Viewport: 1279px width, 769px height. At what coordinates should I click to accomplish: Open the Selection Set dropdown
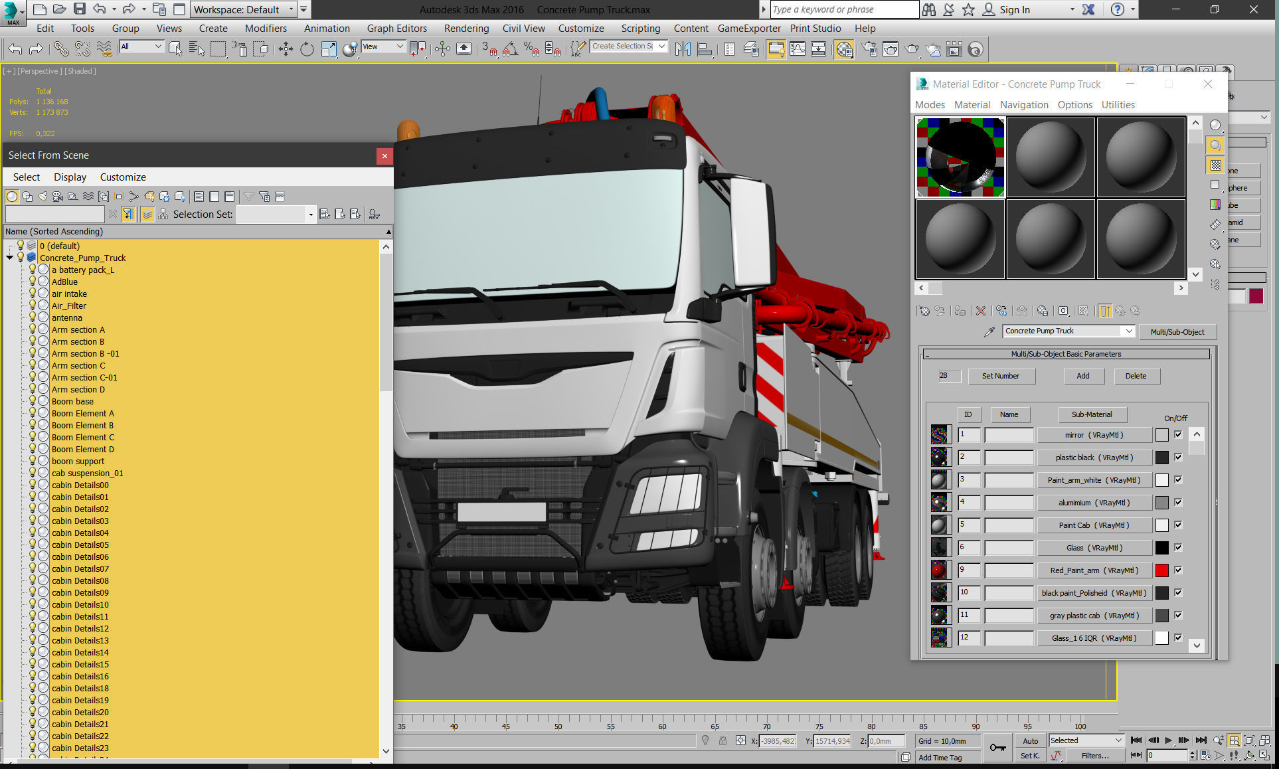tap(310, 214)
